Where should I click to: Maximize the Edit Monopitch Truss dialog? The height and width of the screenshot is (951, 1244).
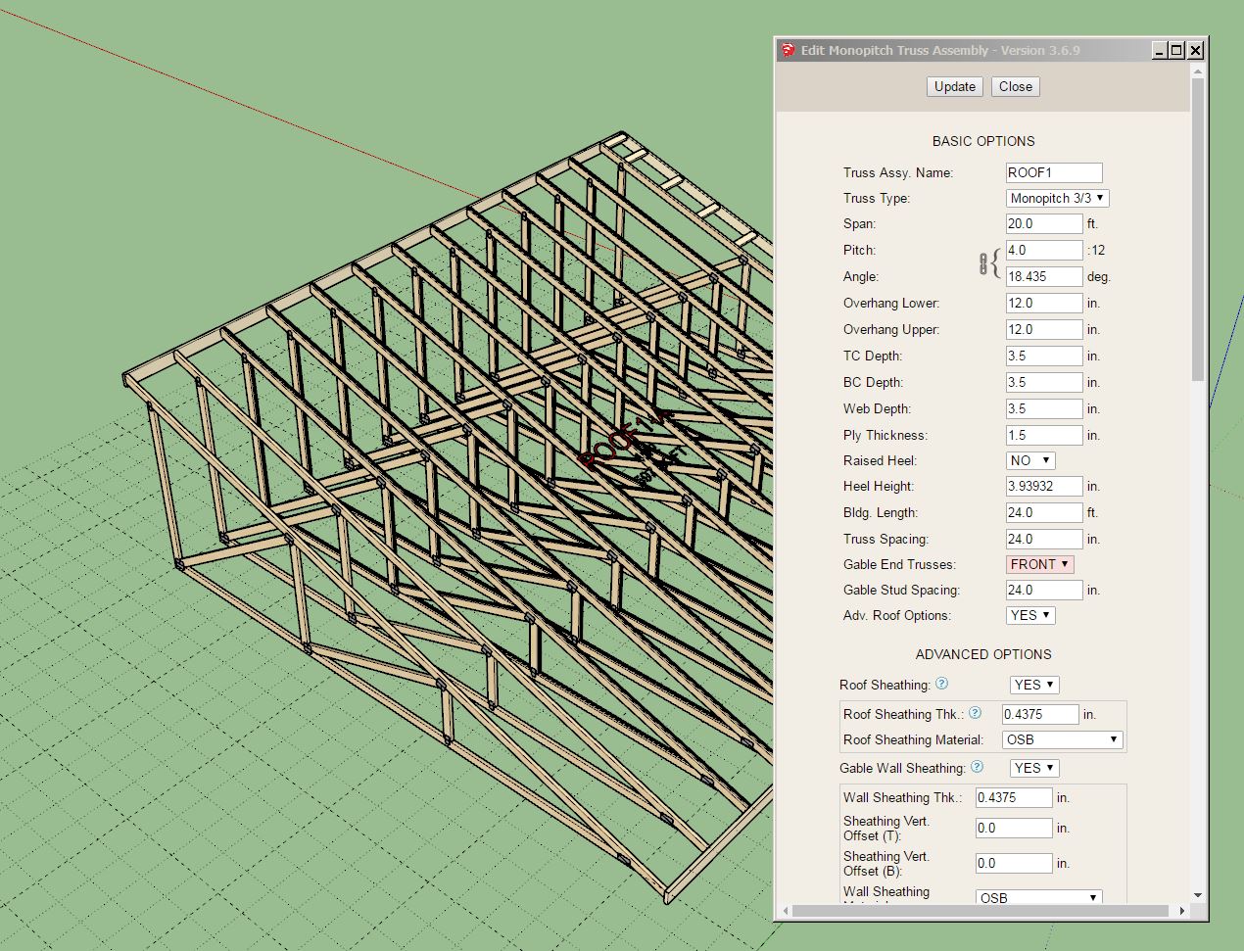pyautogui.click(x=1177, y=50)
